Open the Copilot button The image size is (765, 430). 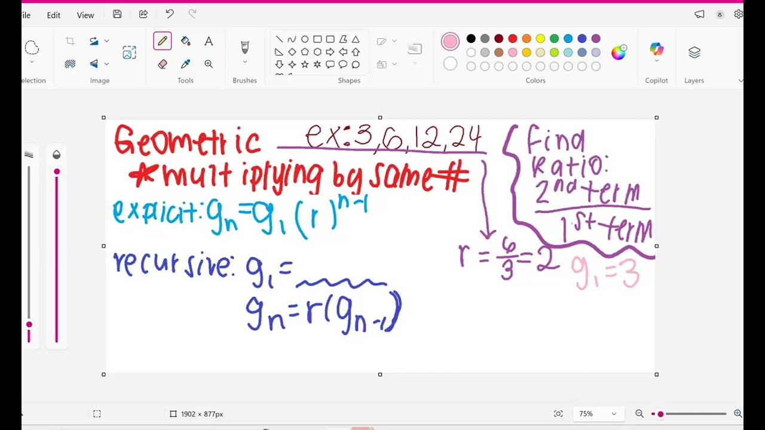click(656, 49)
